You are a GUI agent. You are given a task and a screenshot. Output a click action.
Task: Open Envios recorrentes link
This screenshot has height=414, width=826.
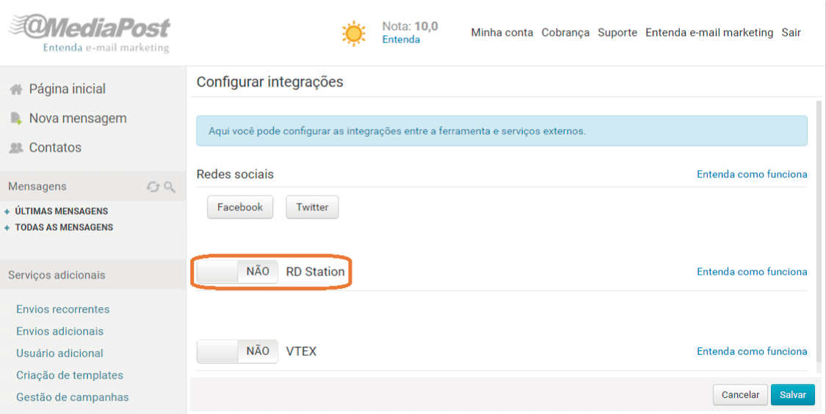click(62, 309)
